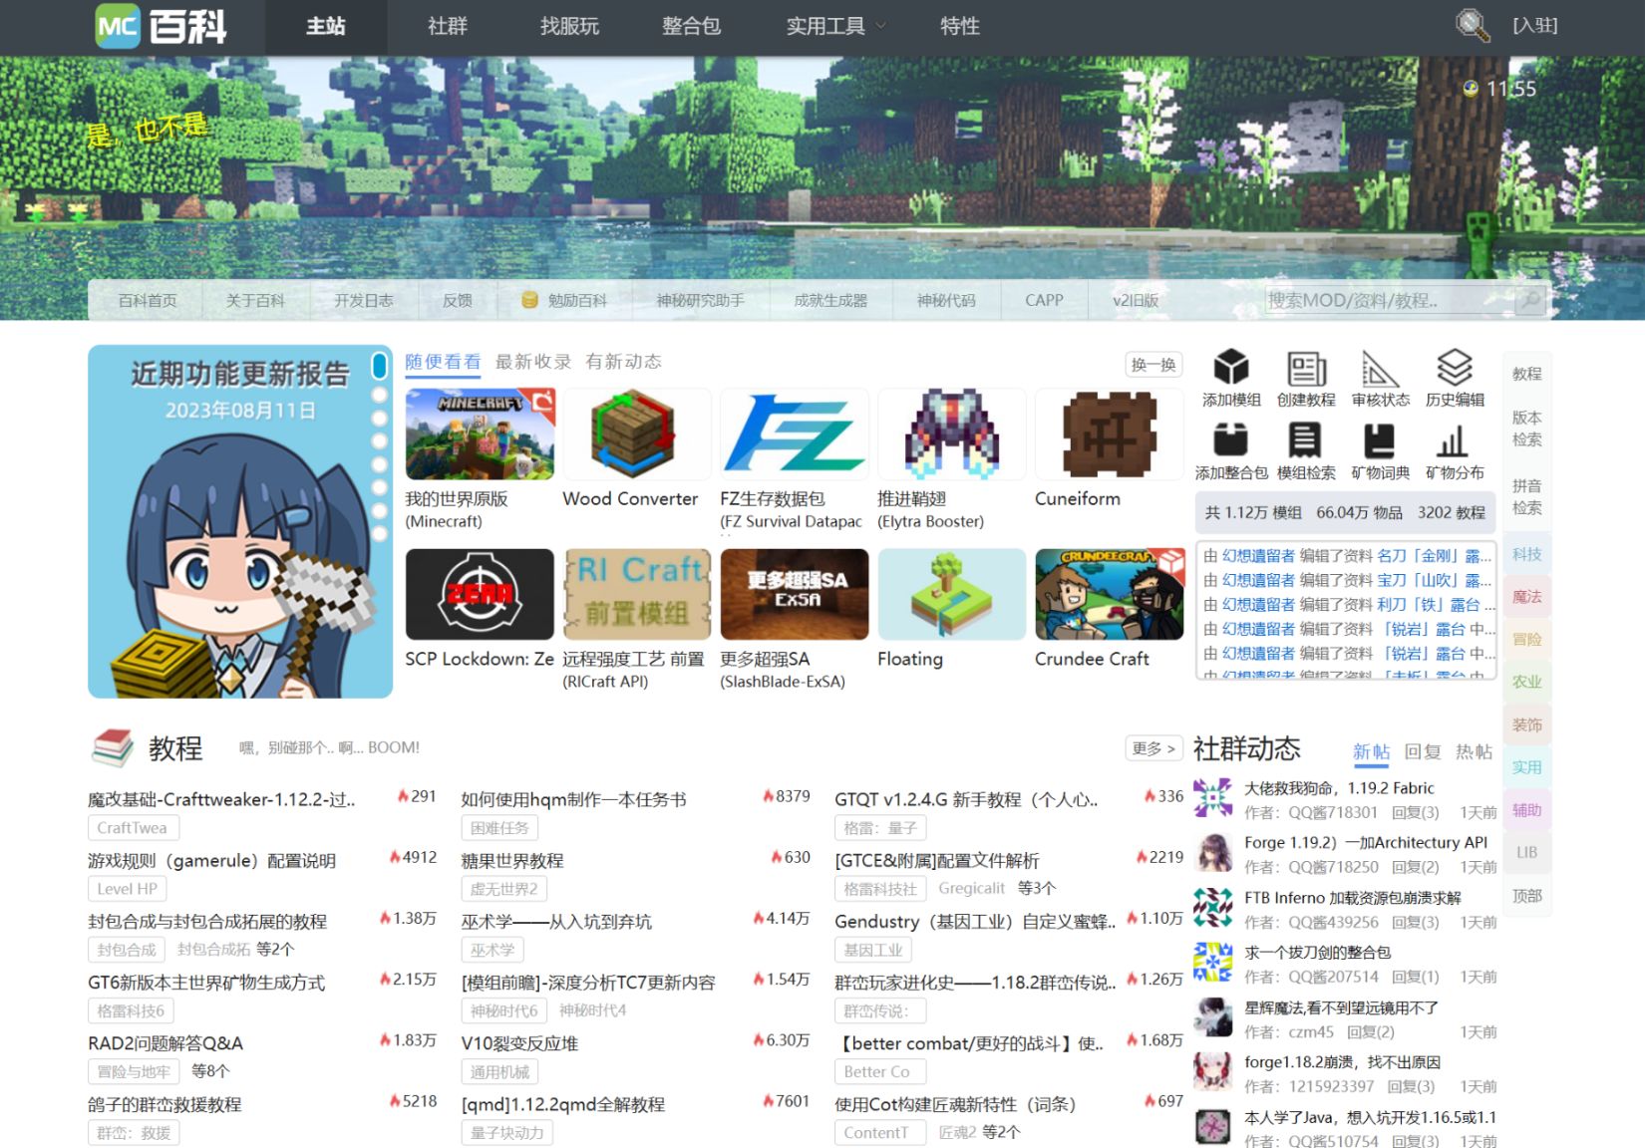The height and width of the screenshot is (1148, 1645).
Task: Open tutorial 糖果世界教程
Action: click(512, 860)
